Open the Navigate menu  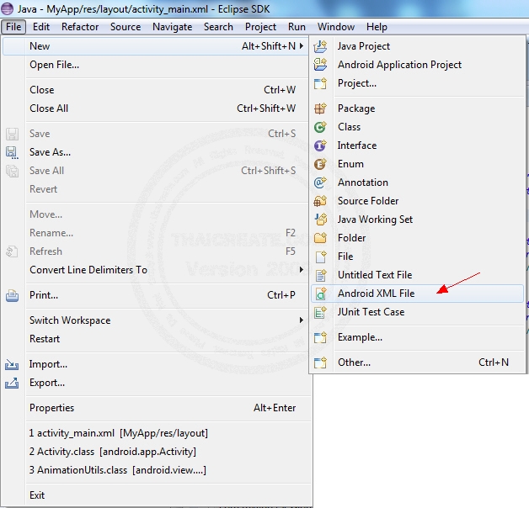[173, 27]
